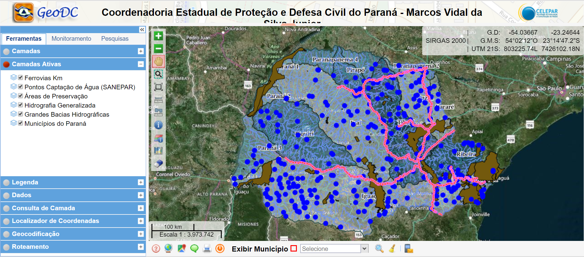Select the pan hand tool
This screenshot has width=584, height=257.
[x=158, y=62]
